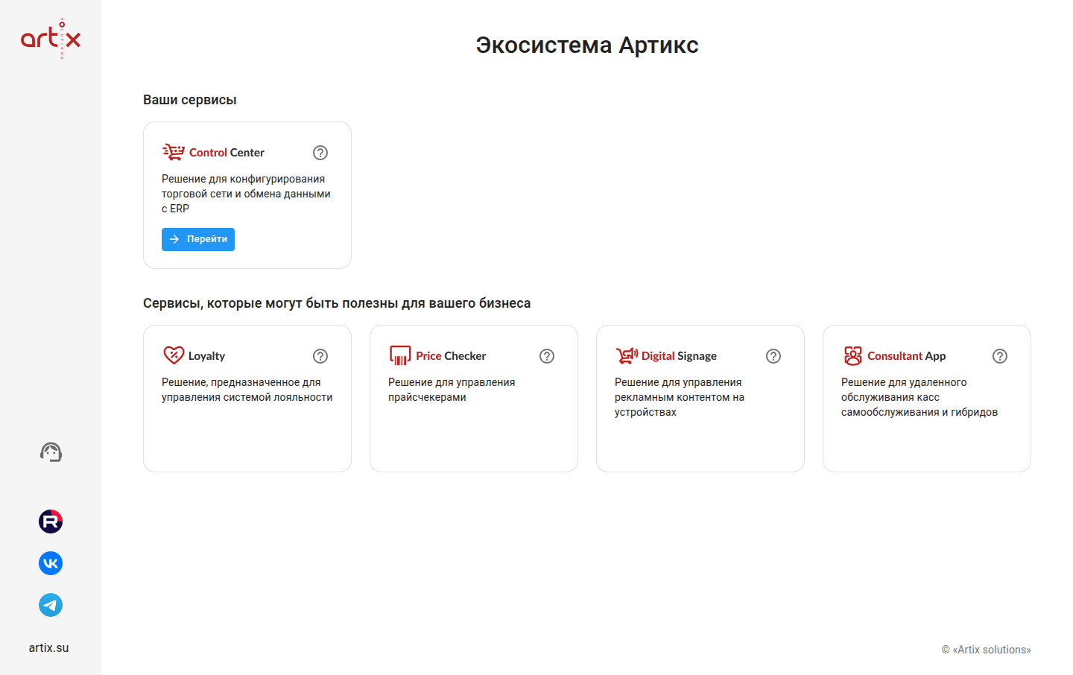The height and width of the screenshot is (675, 1073).
Task: Show help for Digital Signage service
Action: (773, 356)
